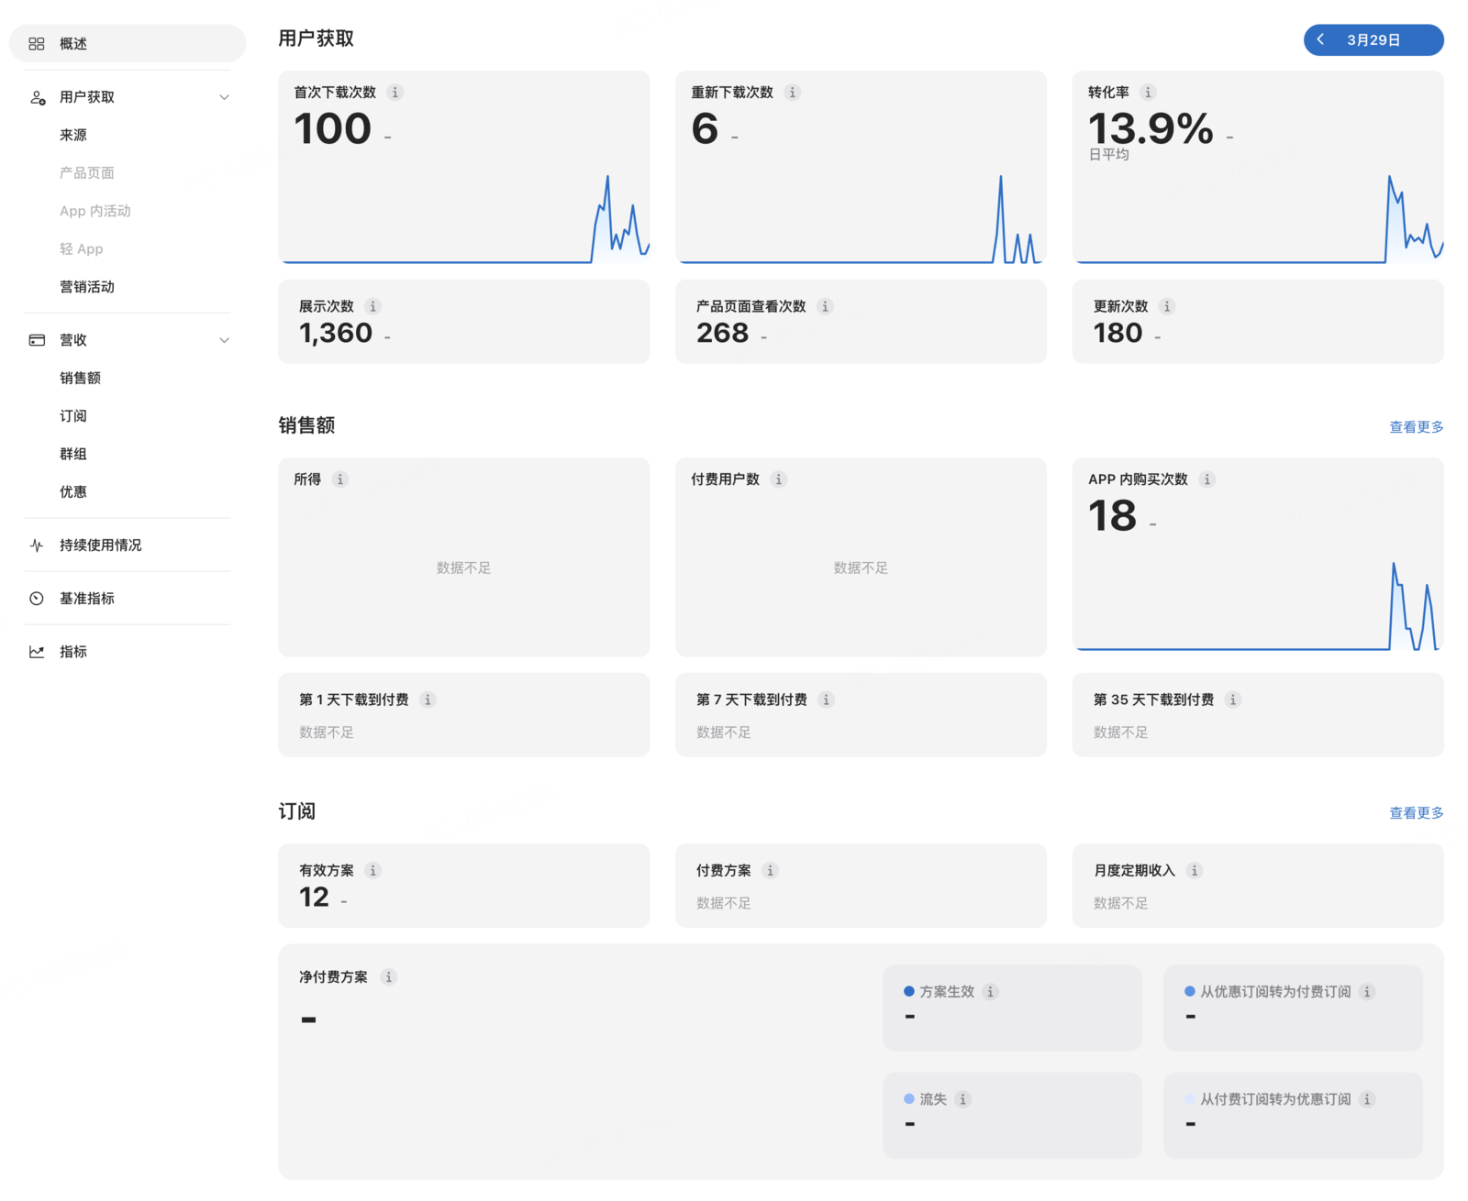This screenshot has height=1201, width=1468.
Task: Open the info icon beside 转化率
Action: tap(1148, 92)
